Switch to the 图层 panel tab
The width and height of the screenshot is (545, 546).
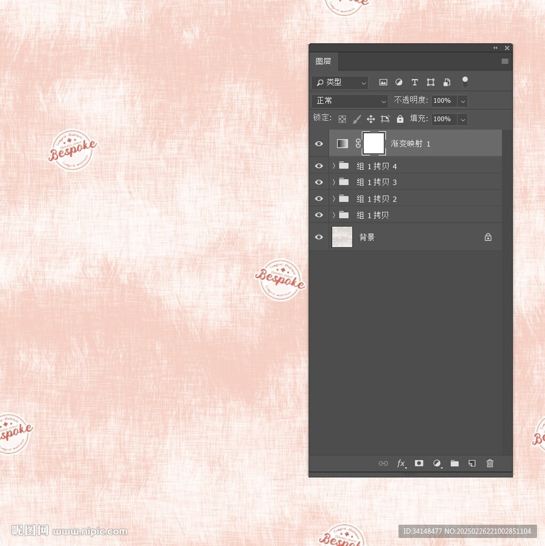[323, 62]
